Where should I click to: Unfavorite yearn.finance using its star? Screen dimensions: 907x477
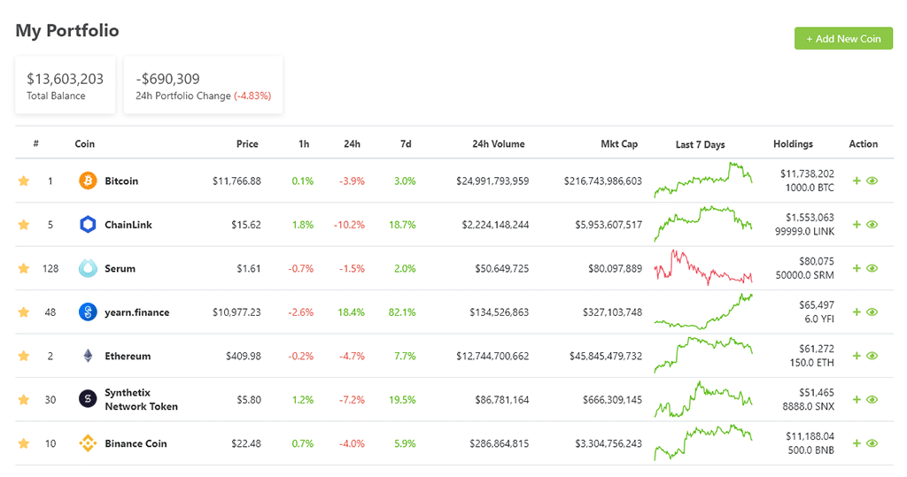[24, 312]
